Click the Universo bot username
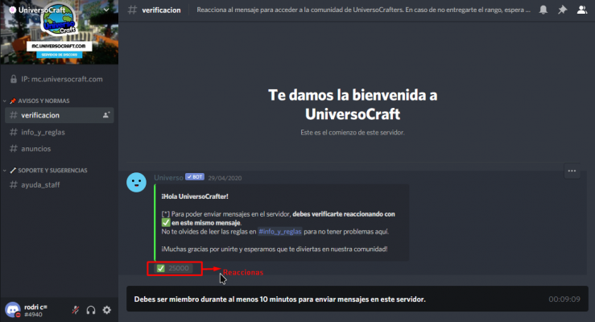Image resolution: width=595 pixels, height=322 pixels. pyautogui.click(x=168, y=177)
